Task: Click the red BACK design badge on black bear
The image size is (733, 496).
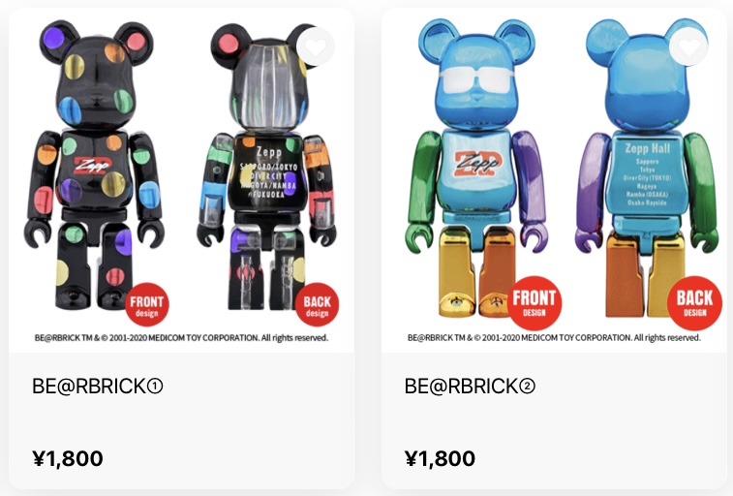Action: point(317,305)
